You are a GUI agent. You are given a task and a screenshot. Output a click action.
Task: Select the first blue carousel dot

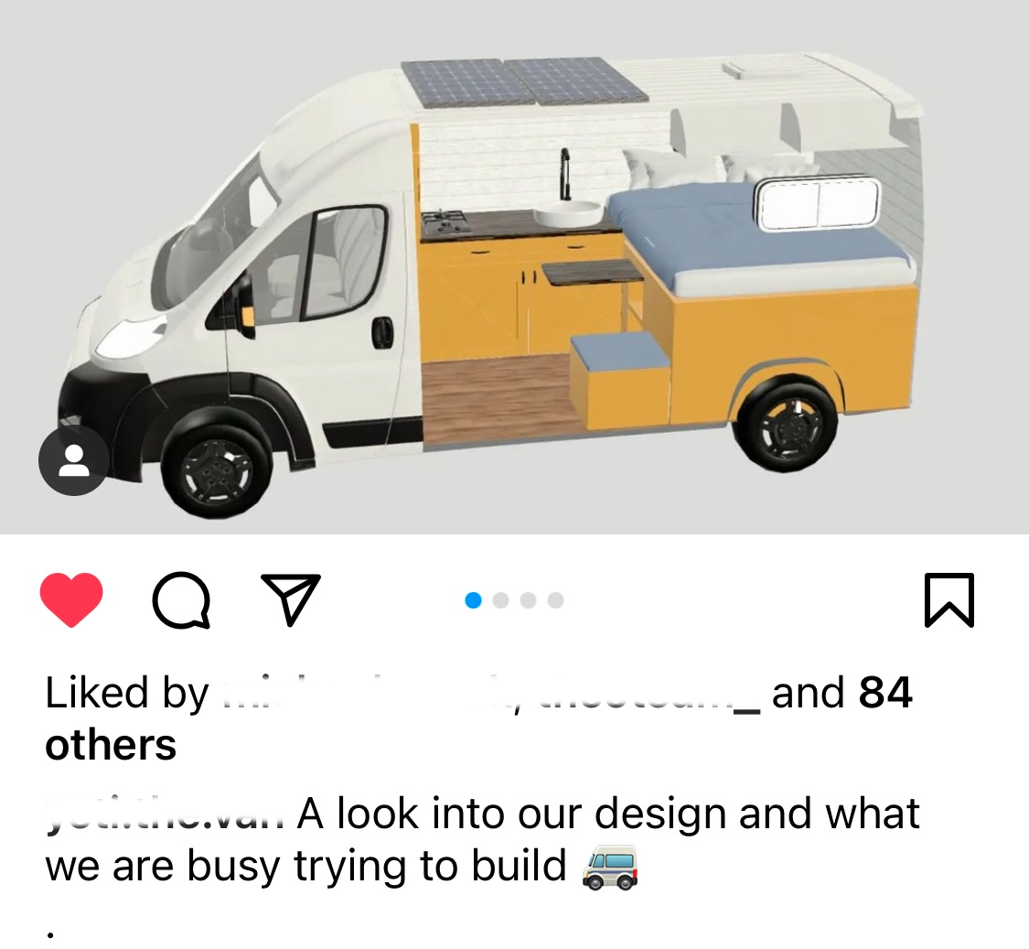473,600
